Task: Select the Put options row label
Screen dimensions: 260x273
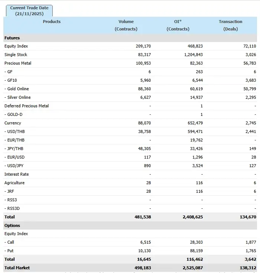Action: (10, 251)
